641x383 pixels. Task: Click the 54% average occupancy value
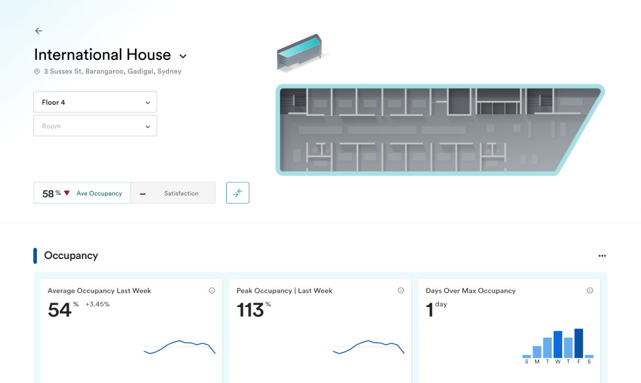coord(63,309)
